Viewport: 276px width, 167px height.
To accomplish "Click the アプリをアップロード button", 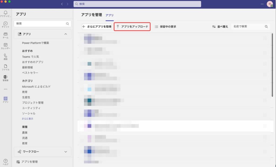I will click(132, 27).
